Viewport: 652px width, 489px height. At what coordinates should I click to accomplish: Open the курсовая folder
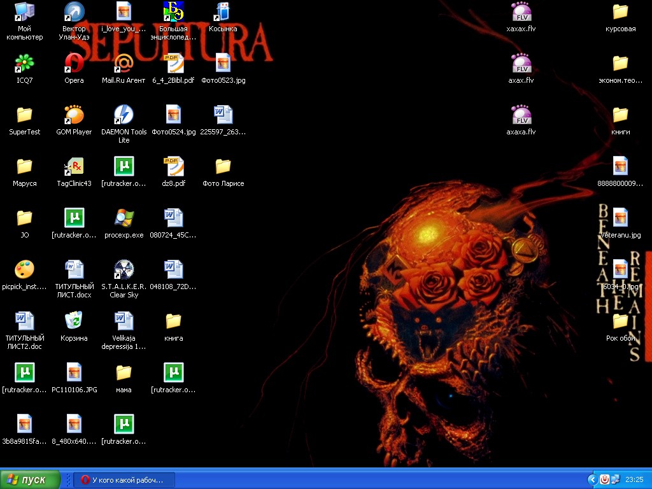(620, 11)
